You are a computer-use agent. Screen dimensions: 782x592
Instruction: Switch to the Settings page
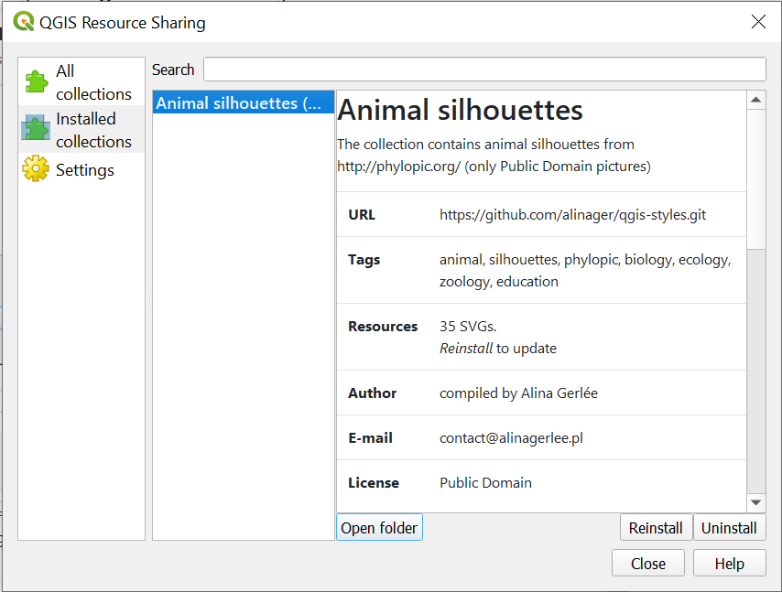click(x=84, y=169)
